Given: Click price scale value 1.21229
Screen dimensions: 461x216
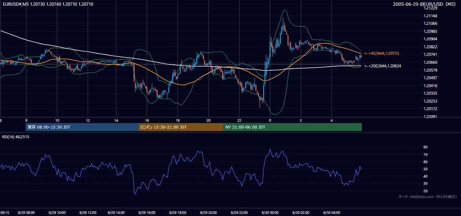Looking at the screenshot, I should click(430, 8).
